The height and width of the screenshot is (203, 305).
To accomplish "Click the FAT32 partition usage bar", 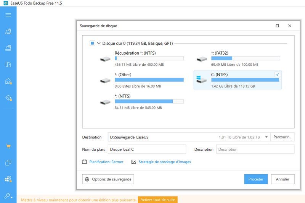I will 246,58.
